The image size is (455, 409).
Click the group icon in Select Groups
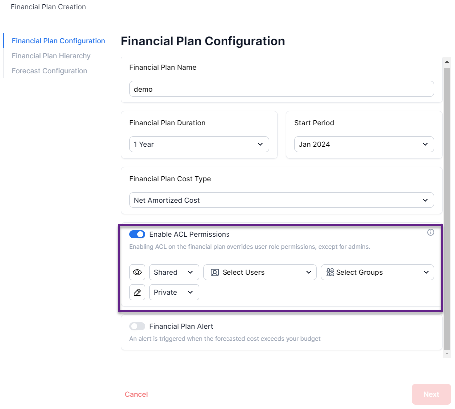click(330, 272)
